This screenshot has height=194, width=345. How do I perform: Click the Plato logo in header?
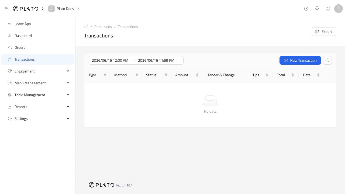click(26, 9)
